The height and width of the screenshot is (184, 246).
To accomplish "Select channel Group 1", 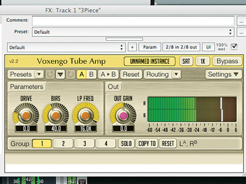I will (x=42, y=144).
